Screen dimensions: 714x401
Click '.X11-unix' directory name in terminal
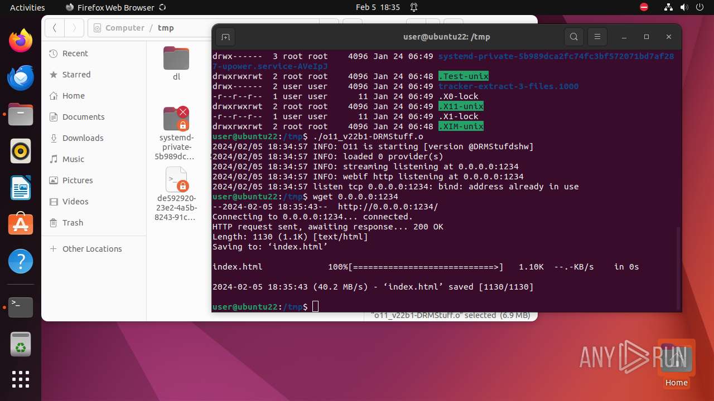(461, 106)
